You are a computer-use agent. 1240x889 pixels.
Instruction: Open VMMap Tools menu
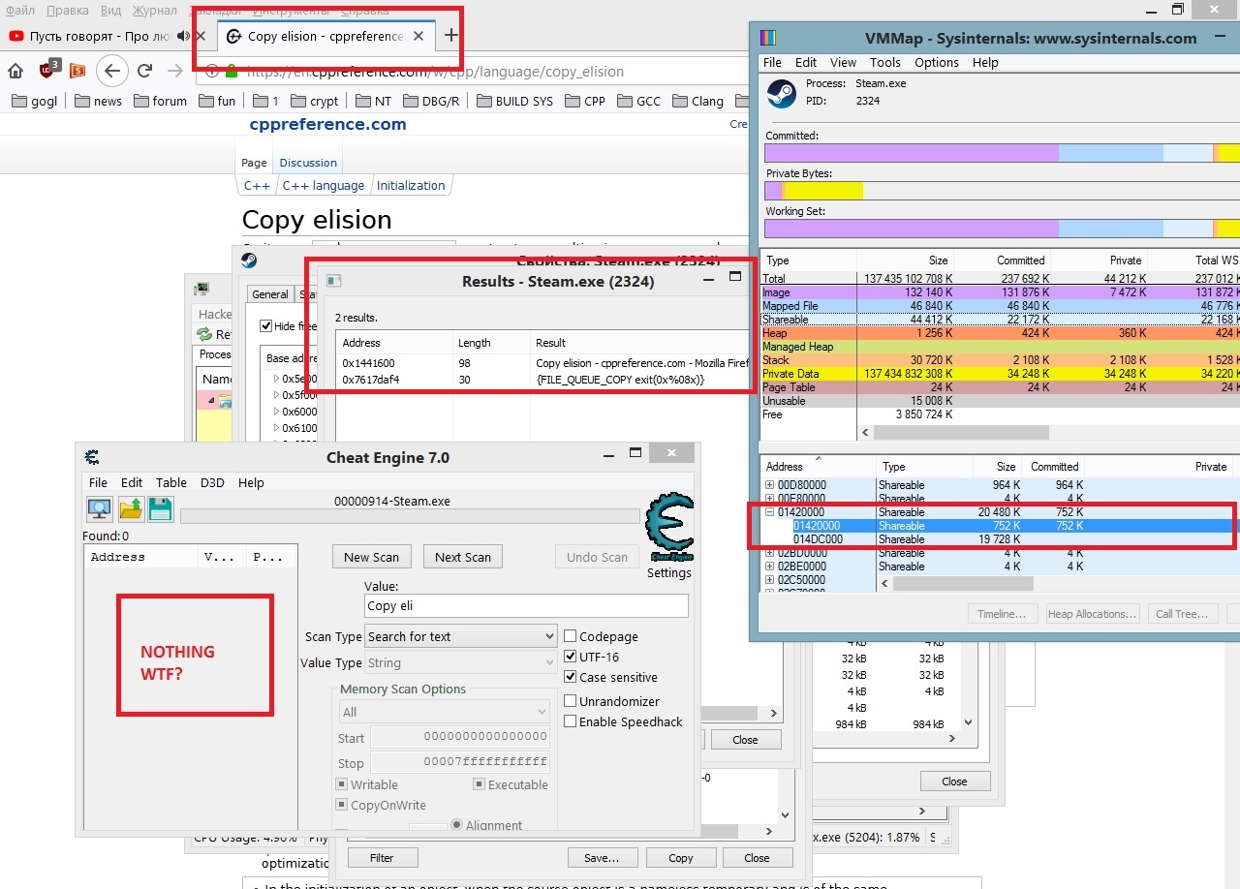click(x=884, y=62)
